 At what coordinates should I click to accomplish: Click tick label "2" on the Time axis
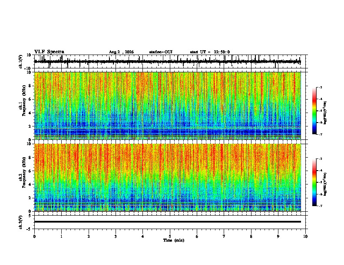(89, 236)
